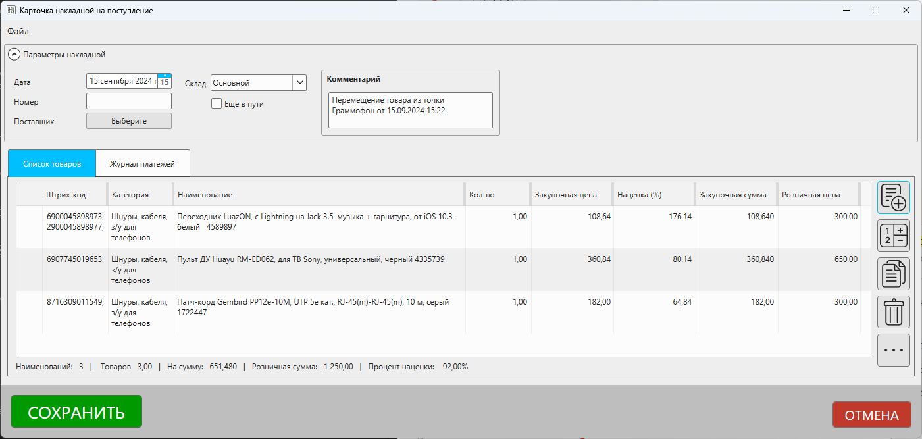The height and width of the screenshot is (439, 922).
Task: Choose supplier via "Выберите" button
Action: coord(129,121)
